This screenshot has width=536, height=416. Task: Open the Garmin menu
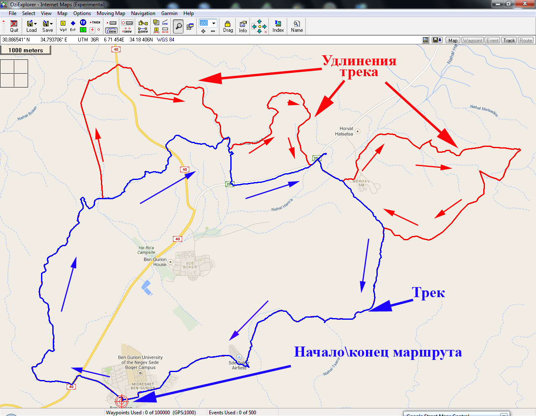click(x=169, y=13)
